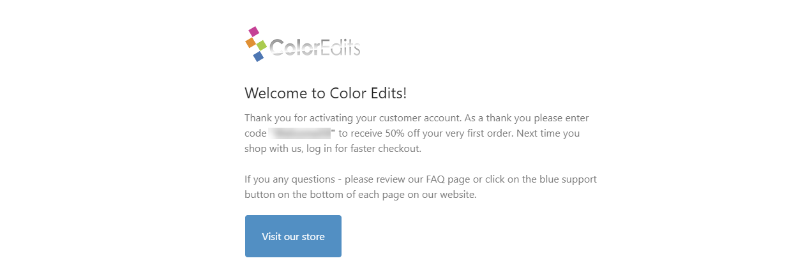
Task: Click "Thank you for activating" sentence start
Action: pos(300,118)
